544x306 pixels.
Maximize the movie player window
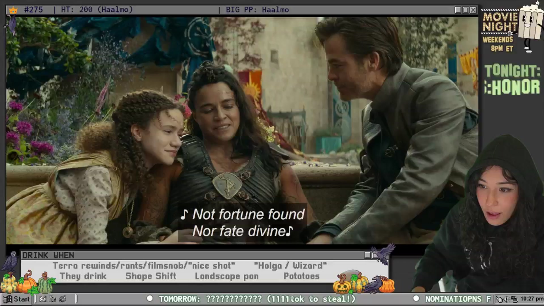point(466,10)
